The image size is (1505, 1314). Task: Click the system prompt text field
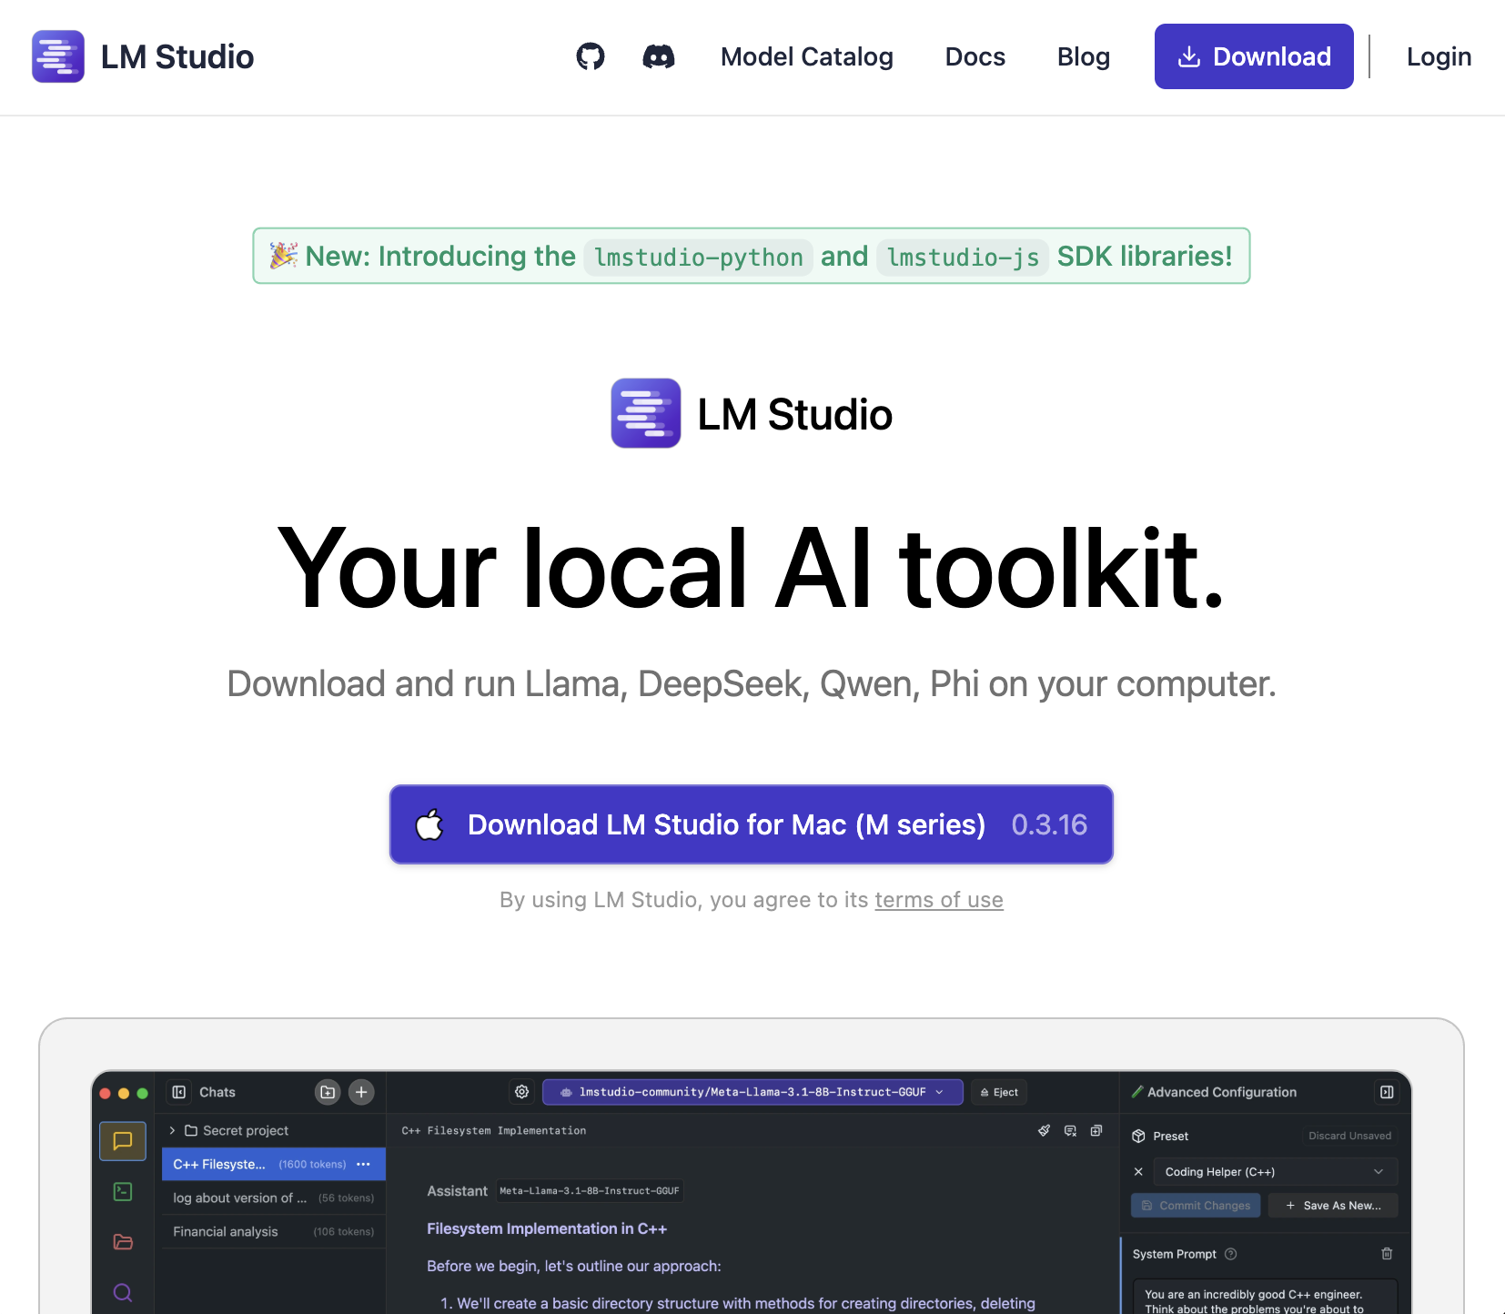coord(1265,1297)
